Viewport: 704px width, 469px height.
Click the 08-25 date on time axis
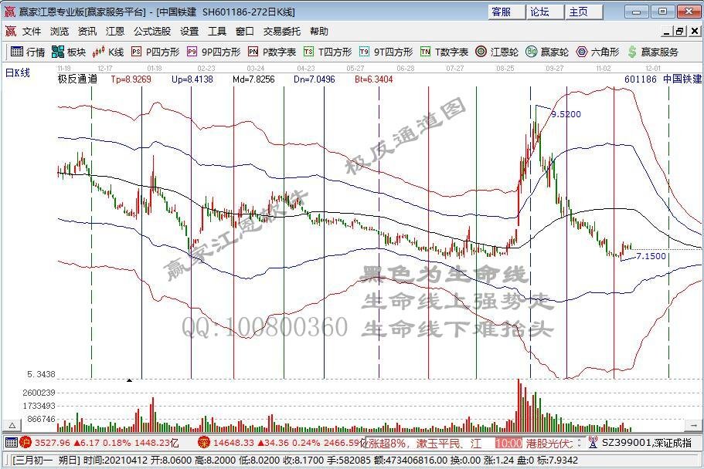(x=505, y=68)
